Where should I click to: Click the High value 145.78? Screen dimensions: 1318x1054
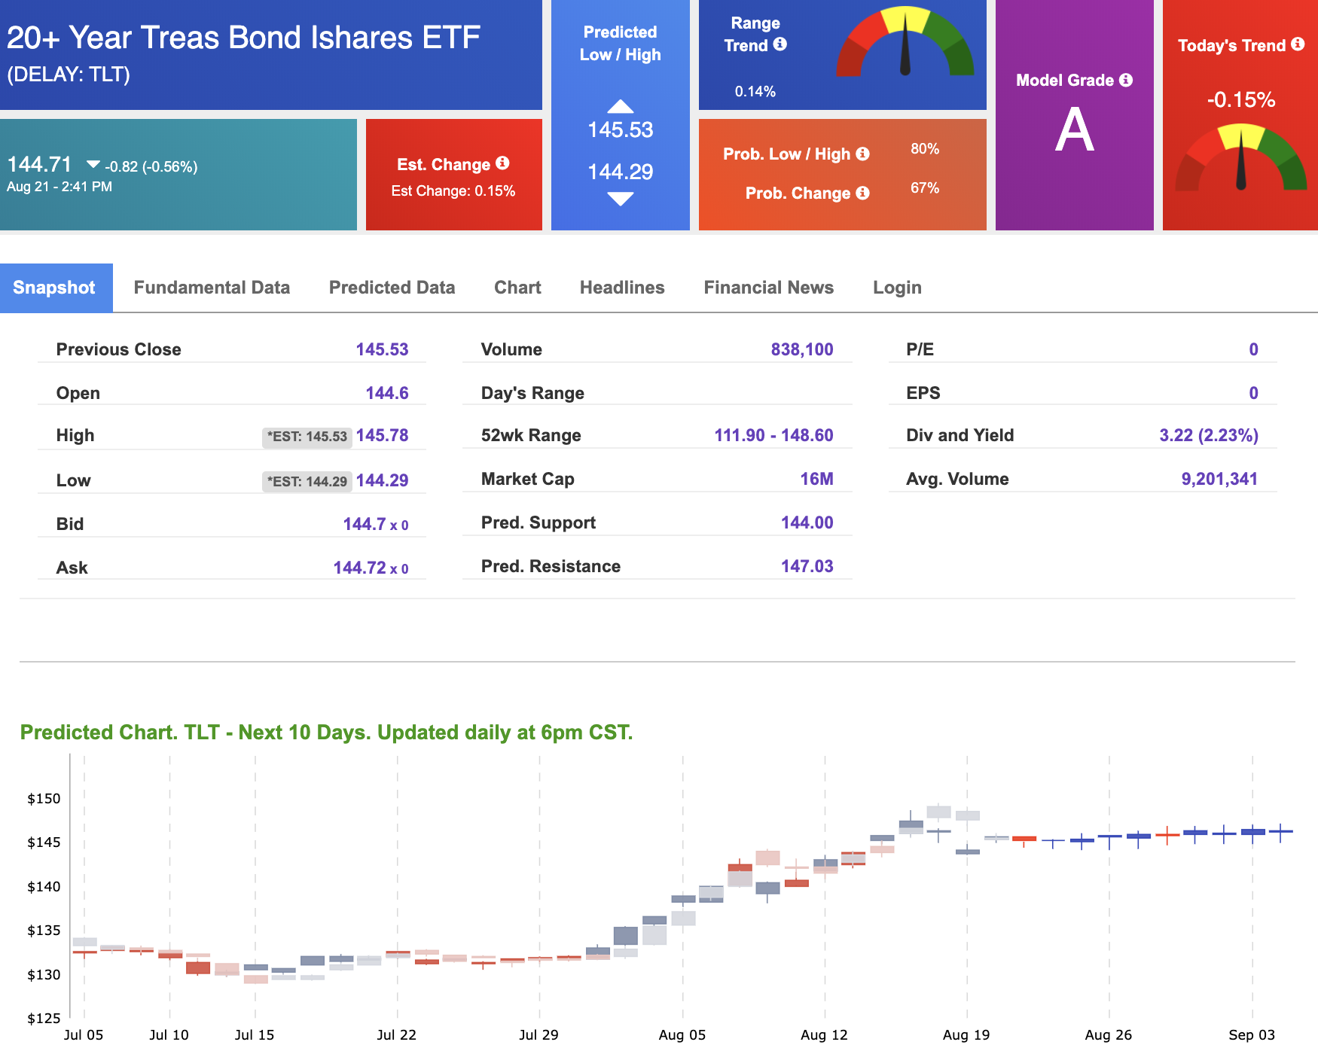382,435
